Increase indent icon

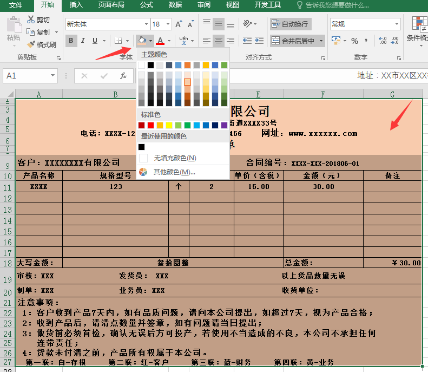pyautogui.click(x=259, y=41)
